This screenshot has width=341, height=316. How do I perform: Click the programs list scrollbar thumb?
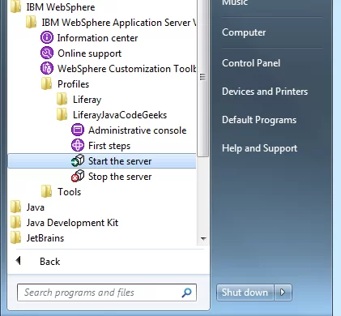pos(203,79)
